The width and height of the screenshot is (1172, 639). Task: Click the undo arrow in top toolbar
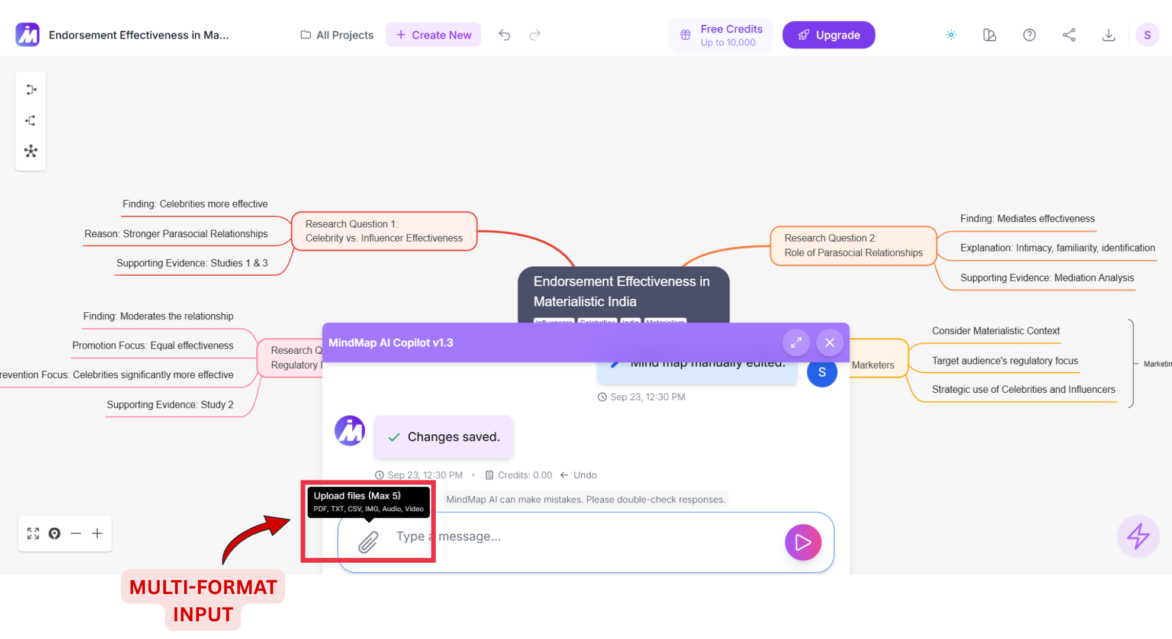(x=504, y=35)
